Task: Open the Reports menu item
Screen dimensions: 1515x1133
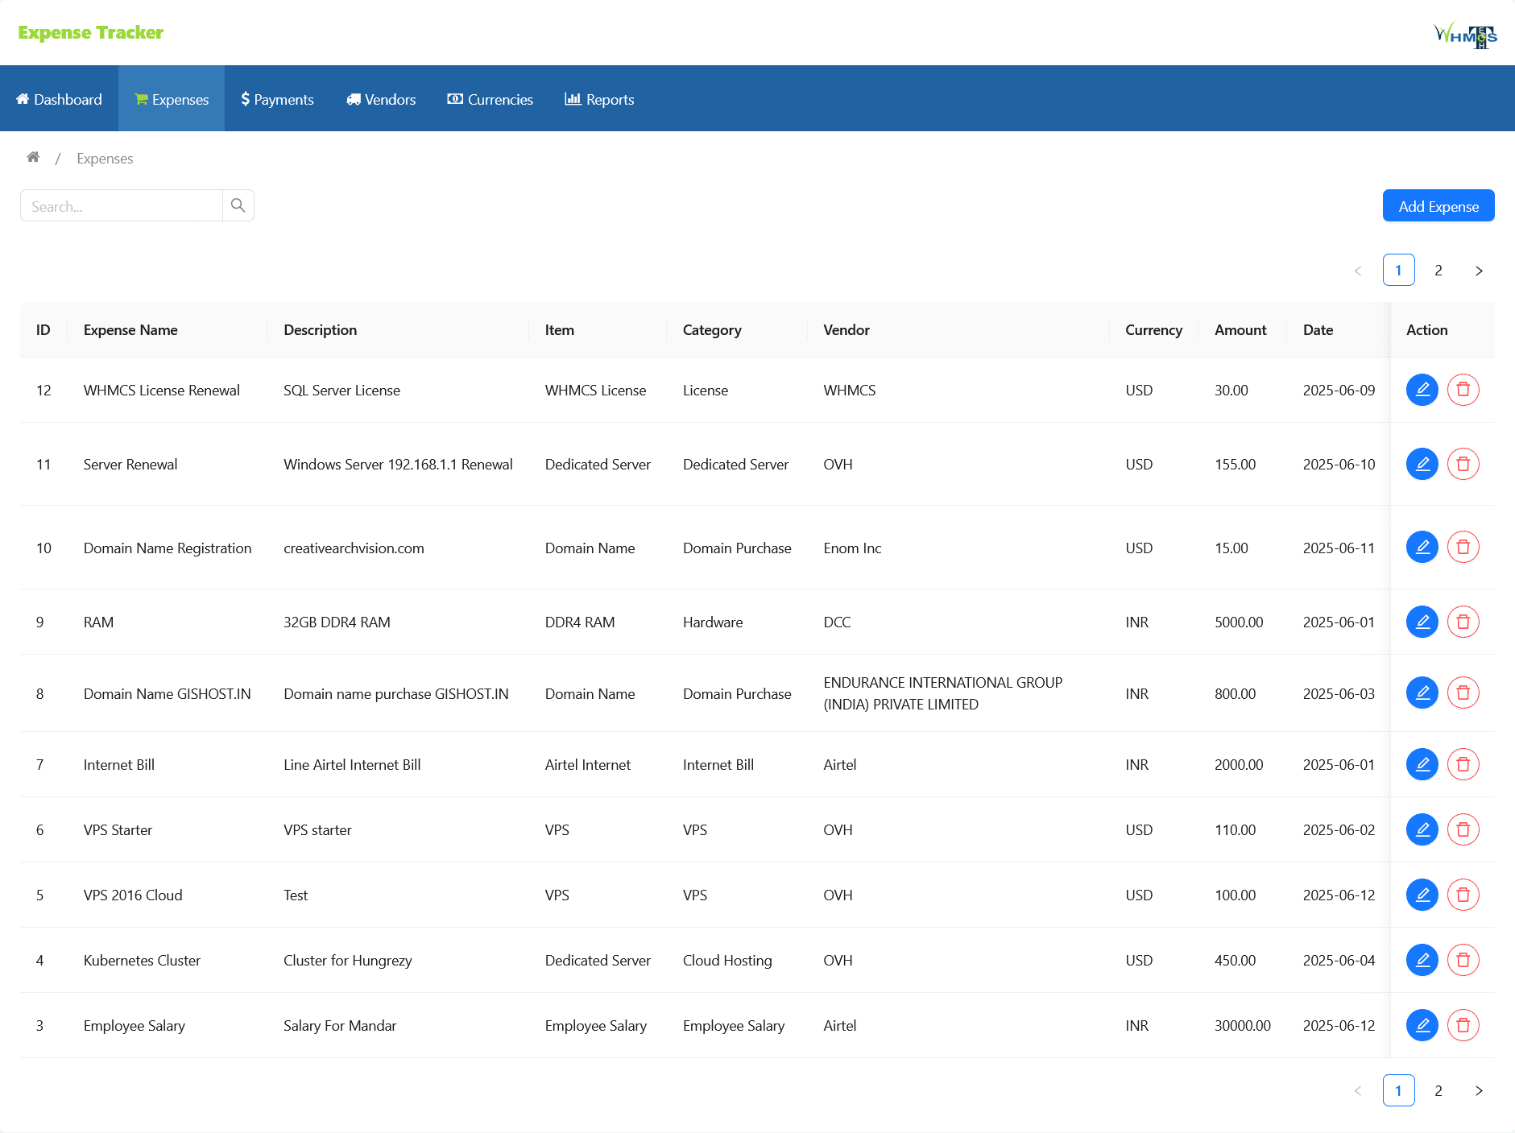Action: [599, 99]
